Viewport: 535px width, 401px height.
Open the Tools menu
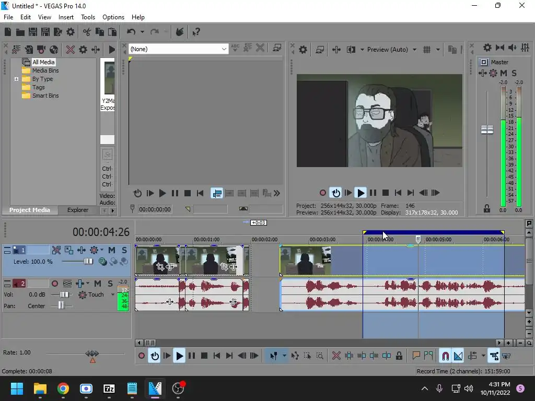coord(88,17)
